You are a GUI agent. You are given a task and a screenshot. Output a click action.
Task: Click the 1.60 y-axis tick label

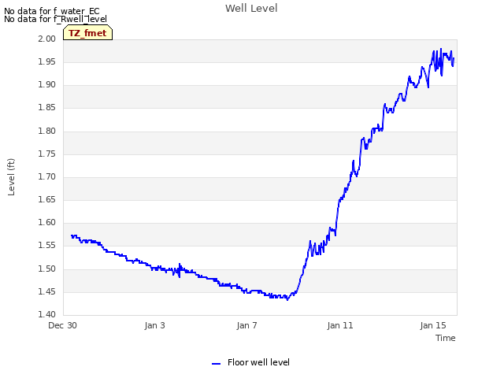(47, 222)
